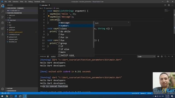The width and height of the screenshot is (175, 98).
Task: Open pubspec.yaml in the explorer
Action: (13, 39)
